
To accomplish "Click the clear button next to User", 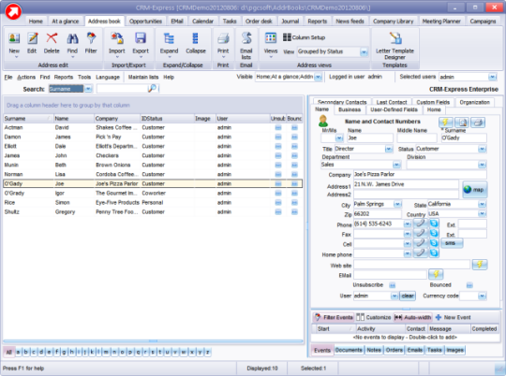I will click(x=408, y=296).
